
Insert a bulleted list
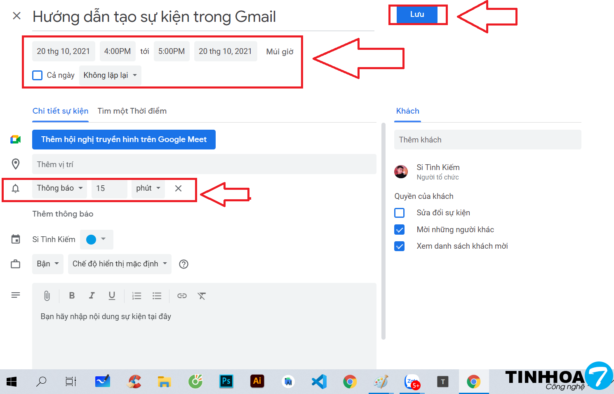[157, 296]
